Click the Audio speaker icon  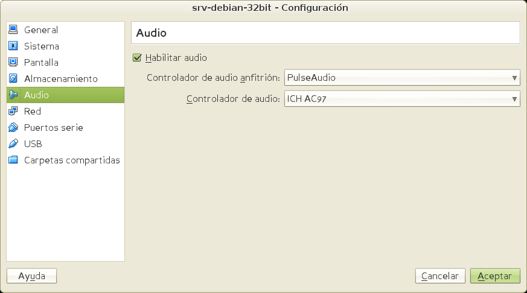pos(13,95)
